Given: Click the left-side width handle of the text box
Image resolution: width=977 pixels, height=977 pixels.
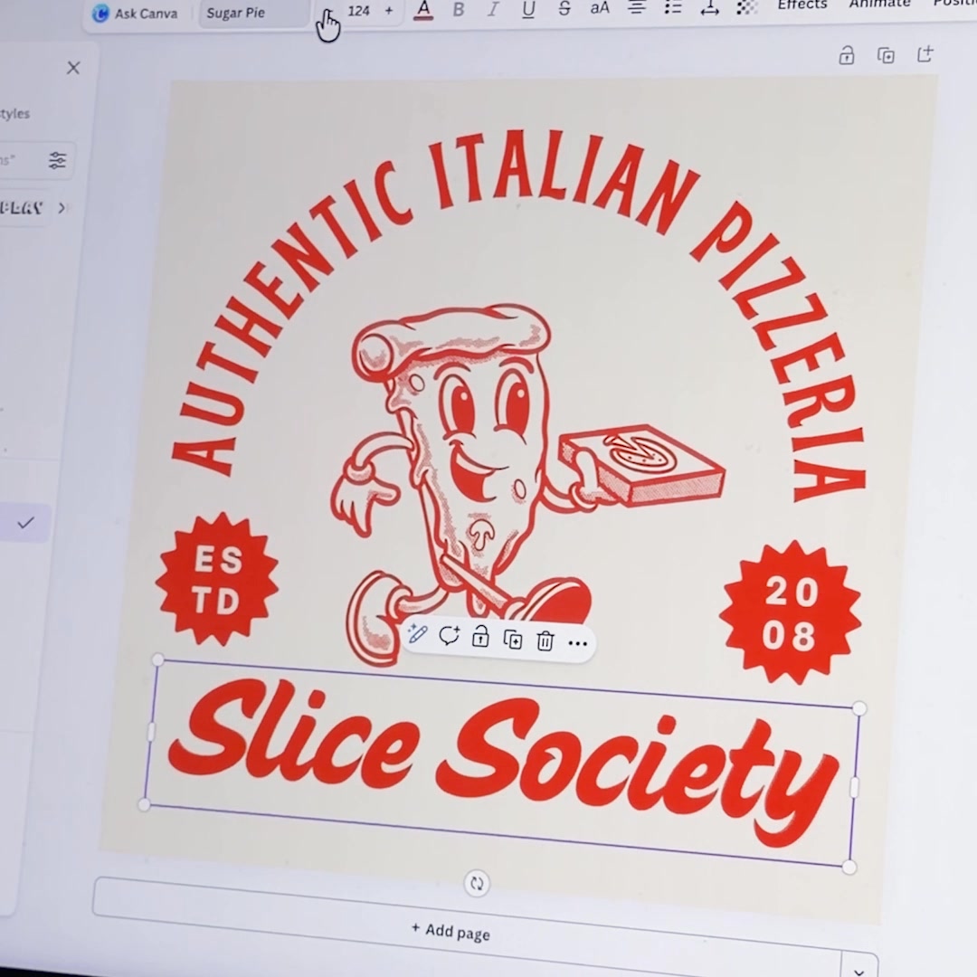Looking at the screenshot, I should [151, 732].
